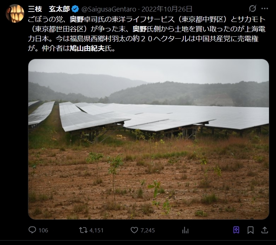The width and height of the screenshot is (276, 245).
Task: Open the solar panel photo
Action: pyautogui.click(x=148, y=139)
